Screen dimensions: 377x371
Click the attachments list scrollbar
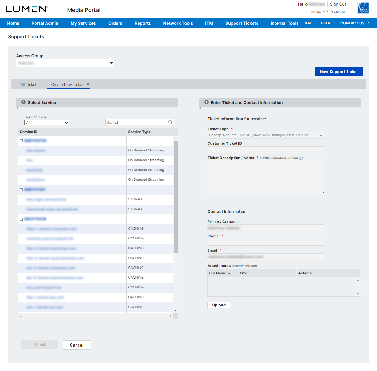click(358, 287)
